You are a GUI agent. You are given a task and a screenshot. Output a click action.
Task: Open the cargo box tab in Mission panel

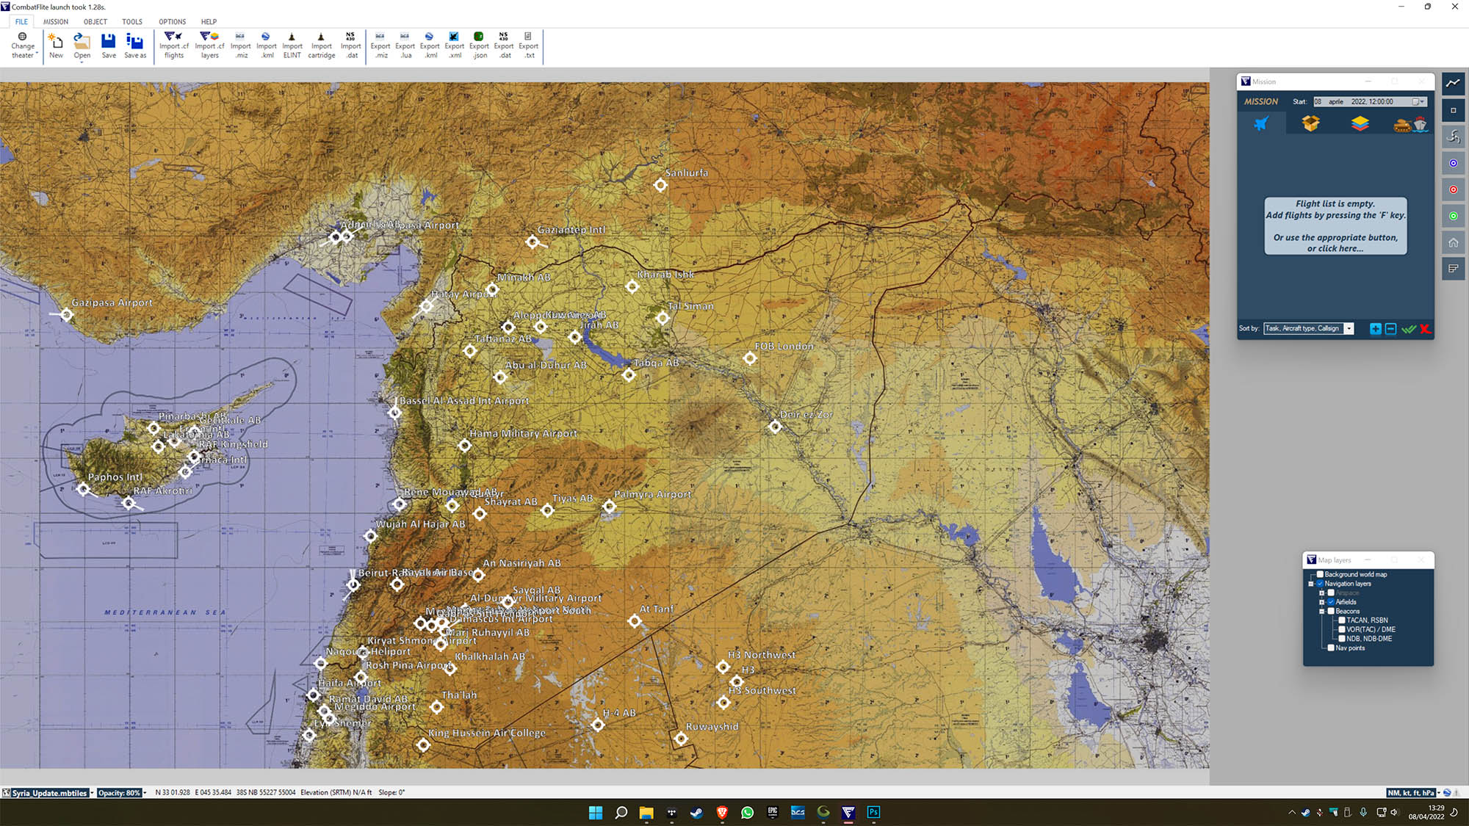[x=1310, y=123]
